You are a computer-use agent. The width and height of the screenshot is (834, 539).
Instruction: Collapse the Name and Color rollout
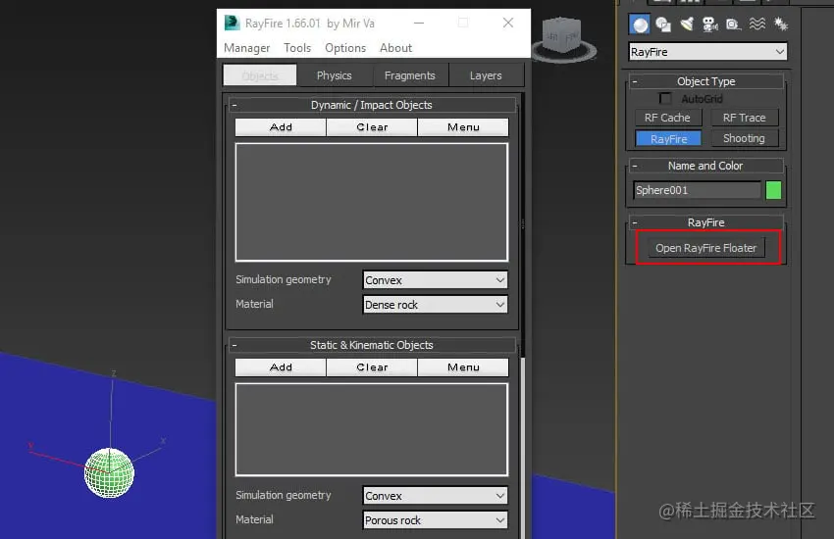tap(635, 166)
